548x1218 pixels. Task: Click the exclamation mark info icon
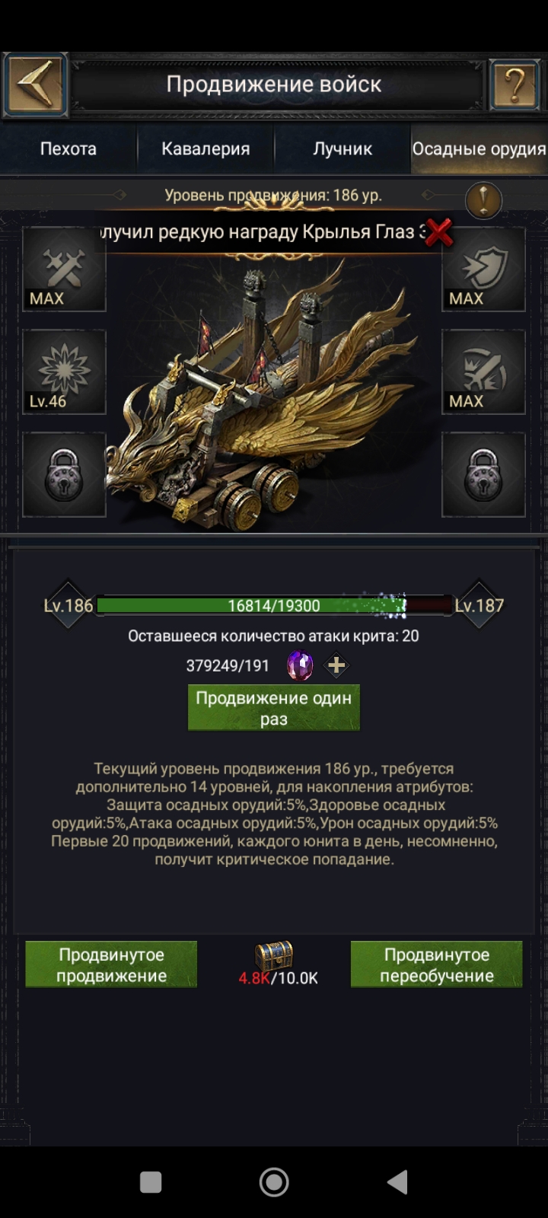pos(483,200)
